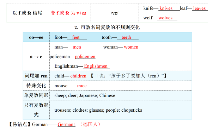Click the word 'glasses;'
This screenshot has width=219, height=131.
pyautogui.click(x=97, y=110)
